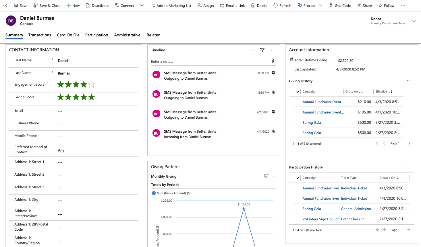This screenshot has height=247, width=421.
Task: Open the Process dropdown menu
Action: point(321,5)
